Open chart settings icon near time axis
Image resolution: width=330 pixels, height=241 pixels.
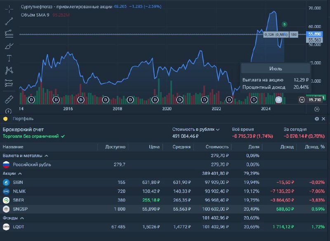[x=317, y=109]
